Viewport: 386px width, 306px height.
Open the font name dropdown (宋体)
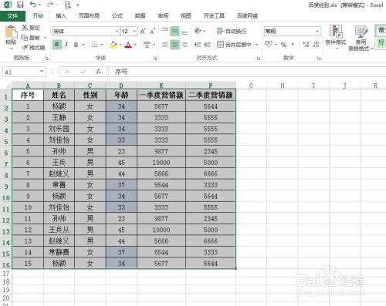117,32
